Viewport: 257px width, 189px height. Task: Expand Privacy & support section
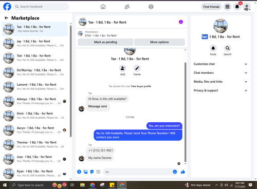tap(221, 90)
